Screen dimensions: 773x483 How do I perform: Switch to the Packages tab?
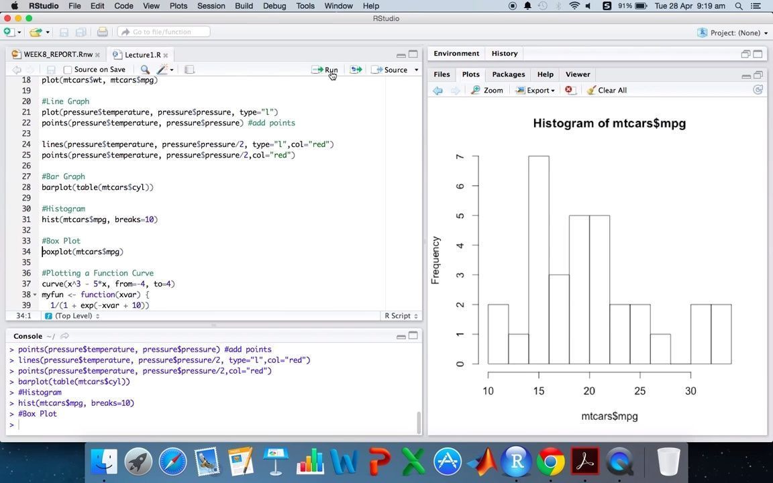[508, 74]
